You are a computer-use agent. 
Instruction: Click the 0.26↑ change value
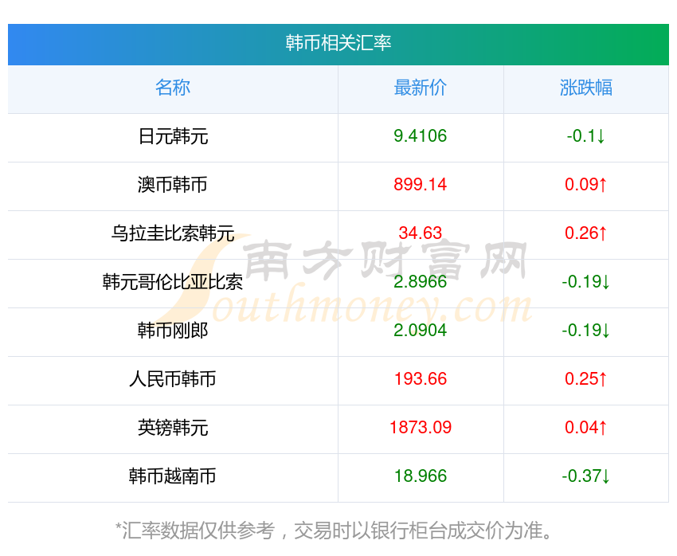tap(586, 233)
